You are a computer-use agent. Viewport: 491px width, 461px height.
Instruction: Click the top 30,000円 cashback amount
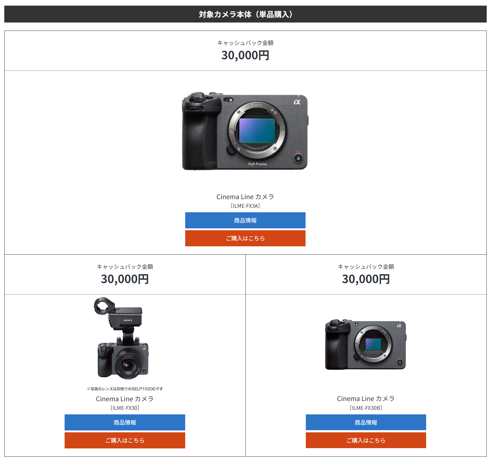(x=245, y=55)
